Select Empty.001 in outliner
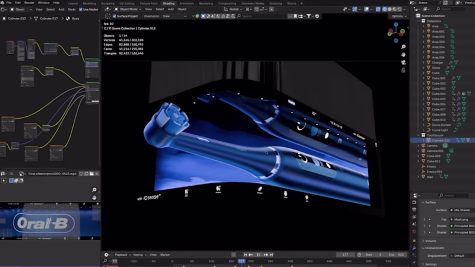Image resolution: width=475 pixels, height=267 pixels. [x=435, y=171]
